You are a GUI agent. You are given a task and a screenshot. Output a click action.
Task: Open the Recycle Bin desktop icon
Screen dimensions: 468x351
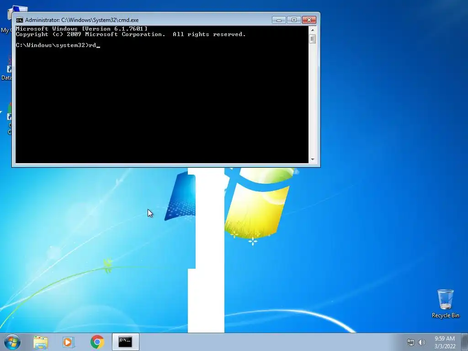445,303
